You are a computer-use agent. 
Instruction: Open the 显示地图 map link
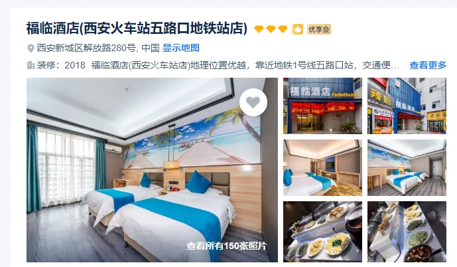click(x=180, y=48)
